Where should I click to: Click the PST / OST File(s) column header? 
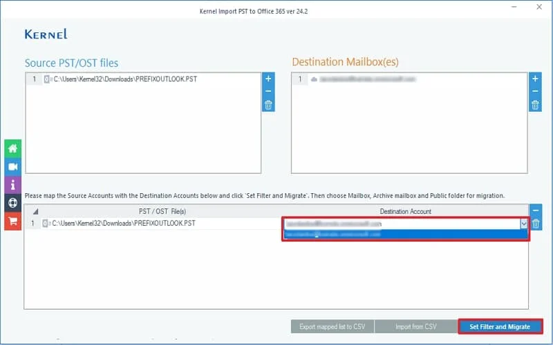click(162, 211)
